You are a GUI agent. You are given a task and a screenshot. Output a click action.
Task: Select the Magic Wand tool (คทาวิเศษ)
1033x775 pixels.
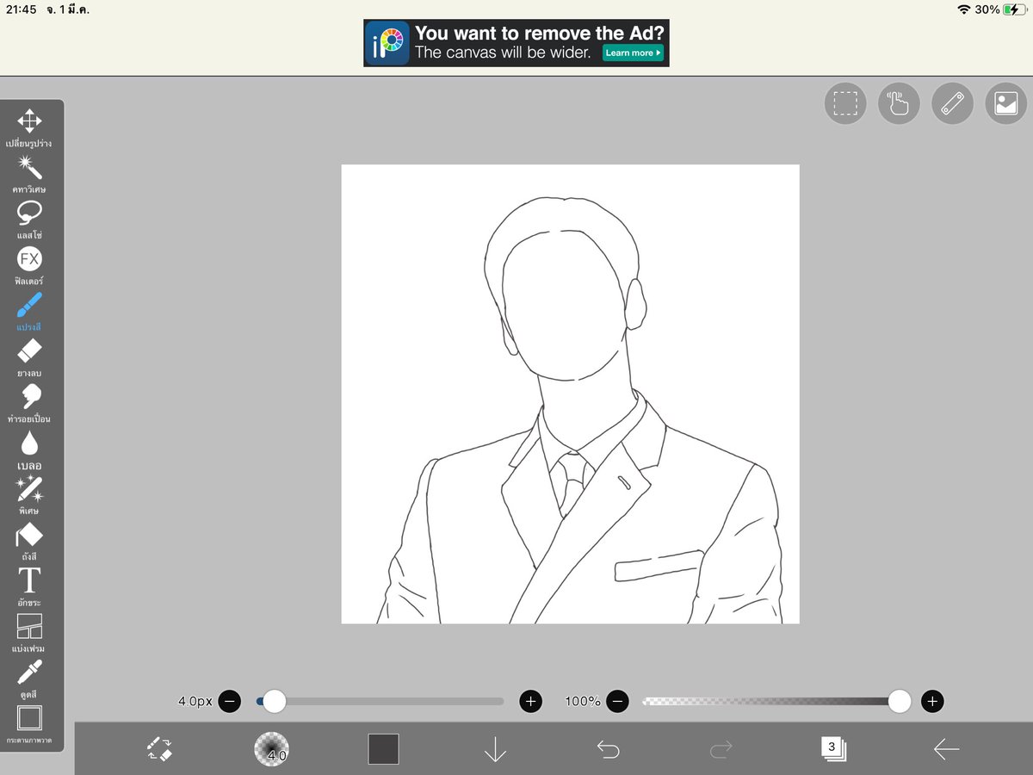(x=29, y=174)
